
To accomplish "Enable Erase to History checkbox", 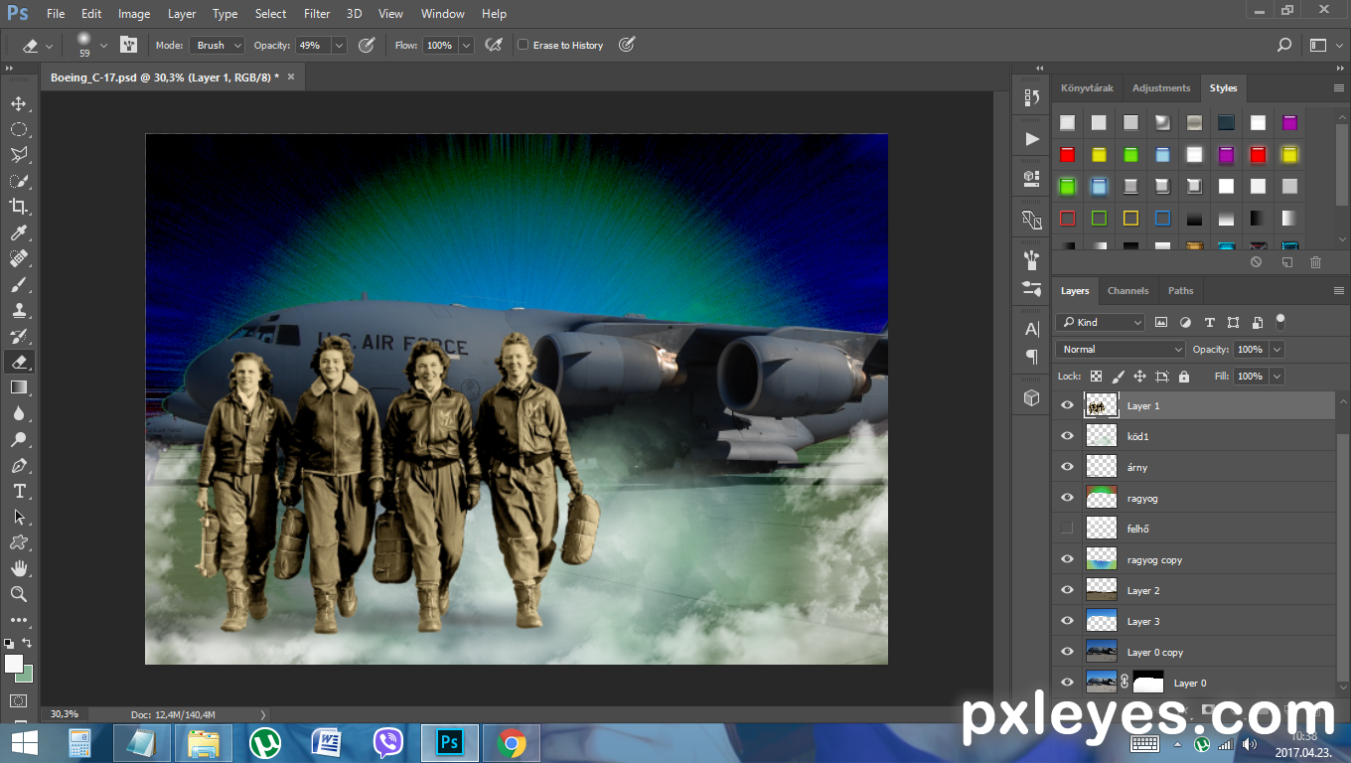I will tap(524, 45).
